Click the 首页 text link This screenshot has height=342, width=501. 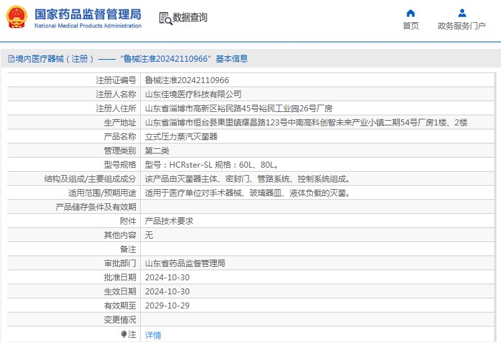click(x=411, y=26)
